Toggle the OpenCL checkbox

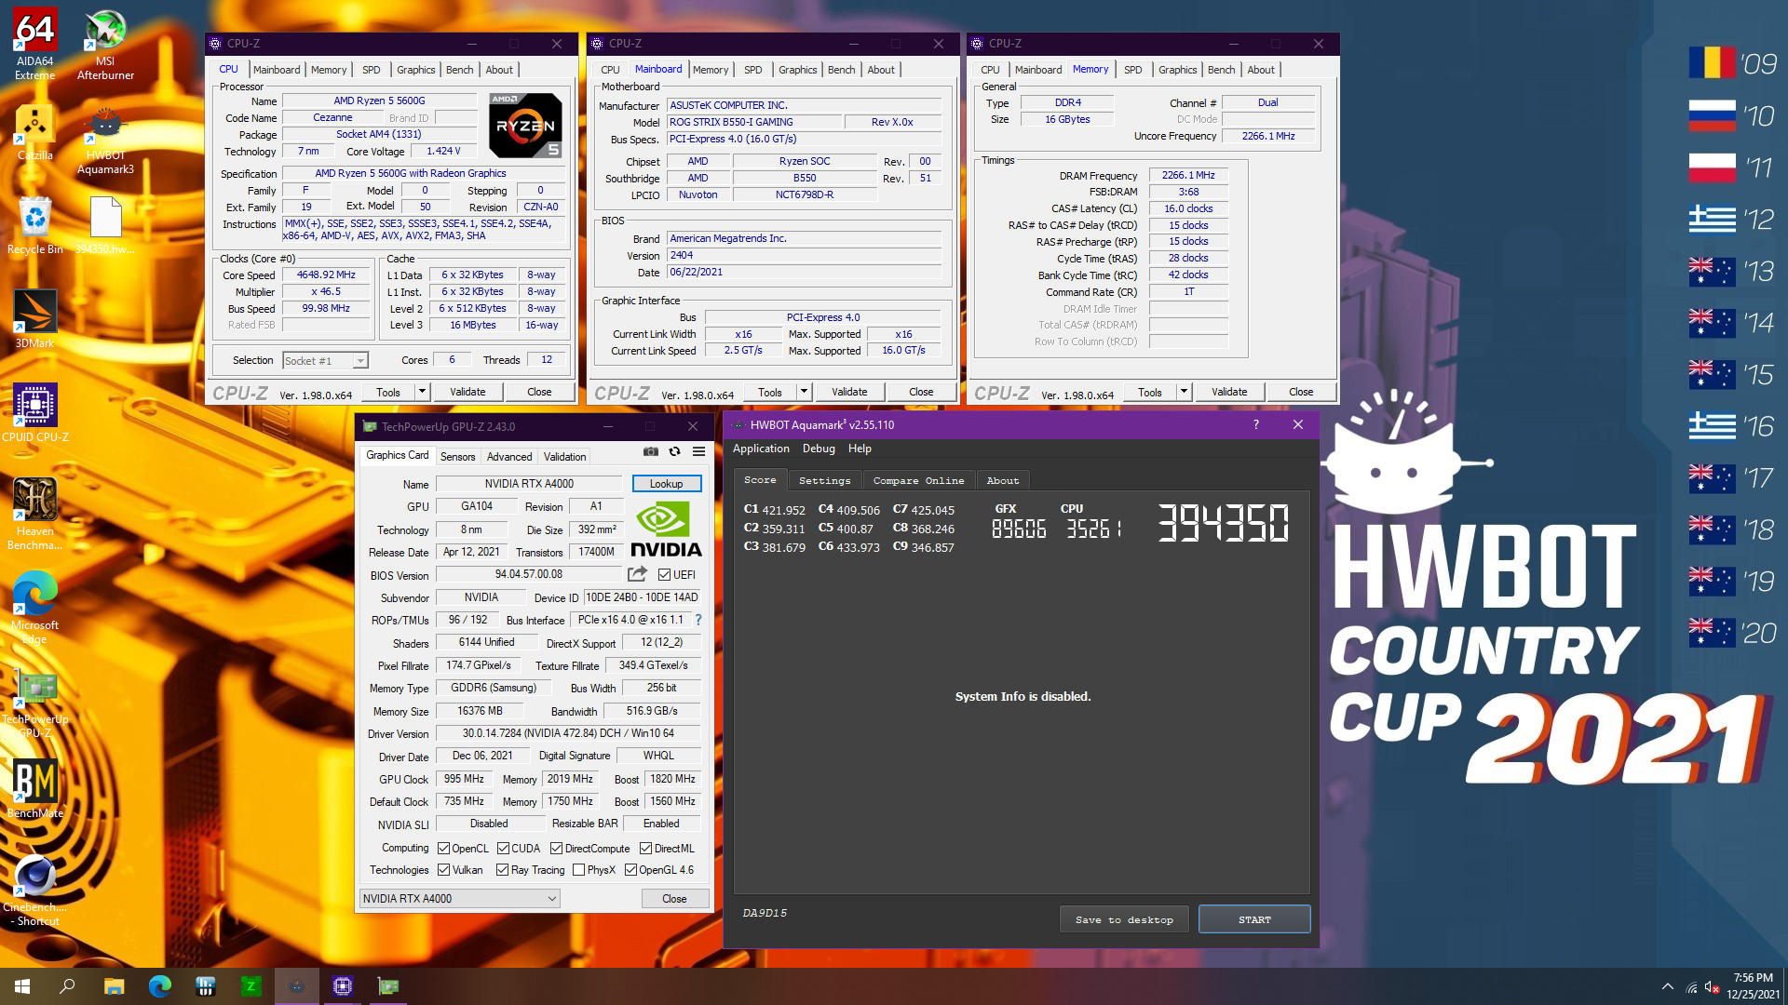coord(443,849)
